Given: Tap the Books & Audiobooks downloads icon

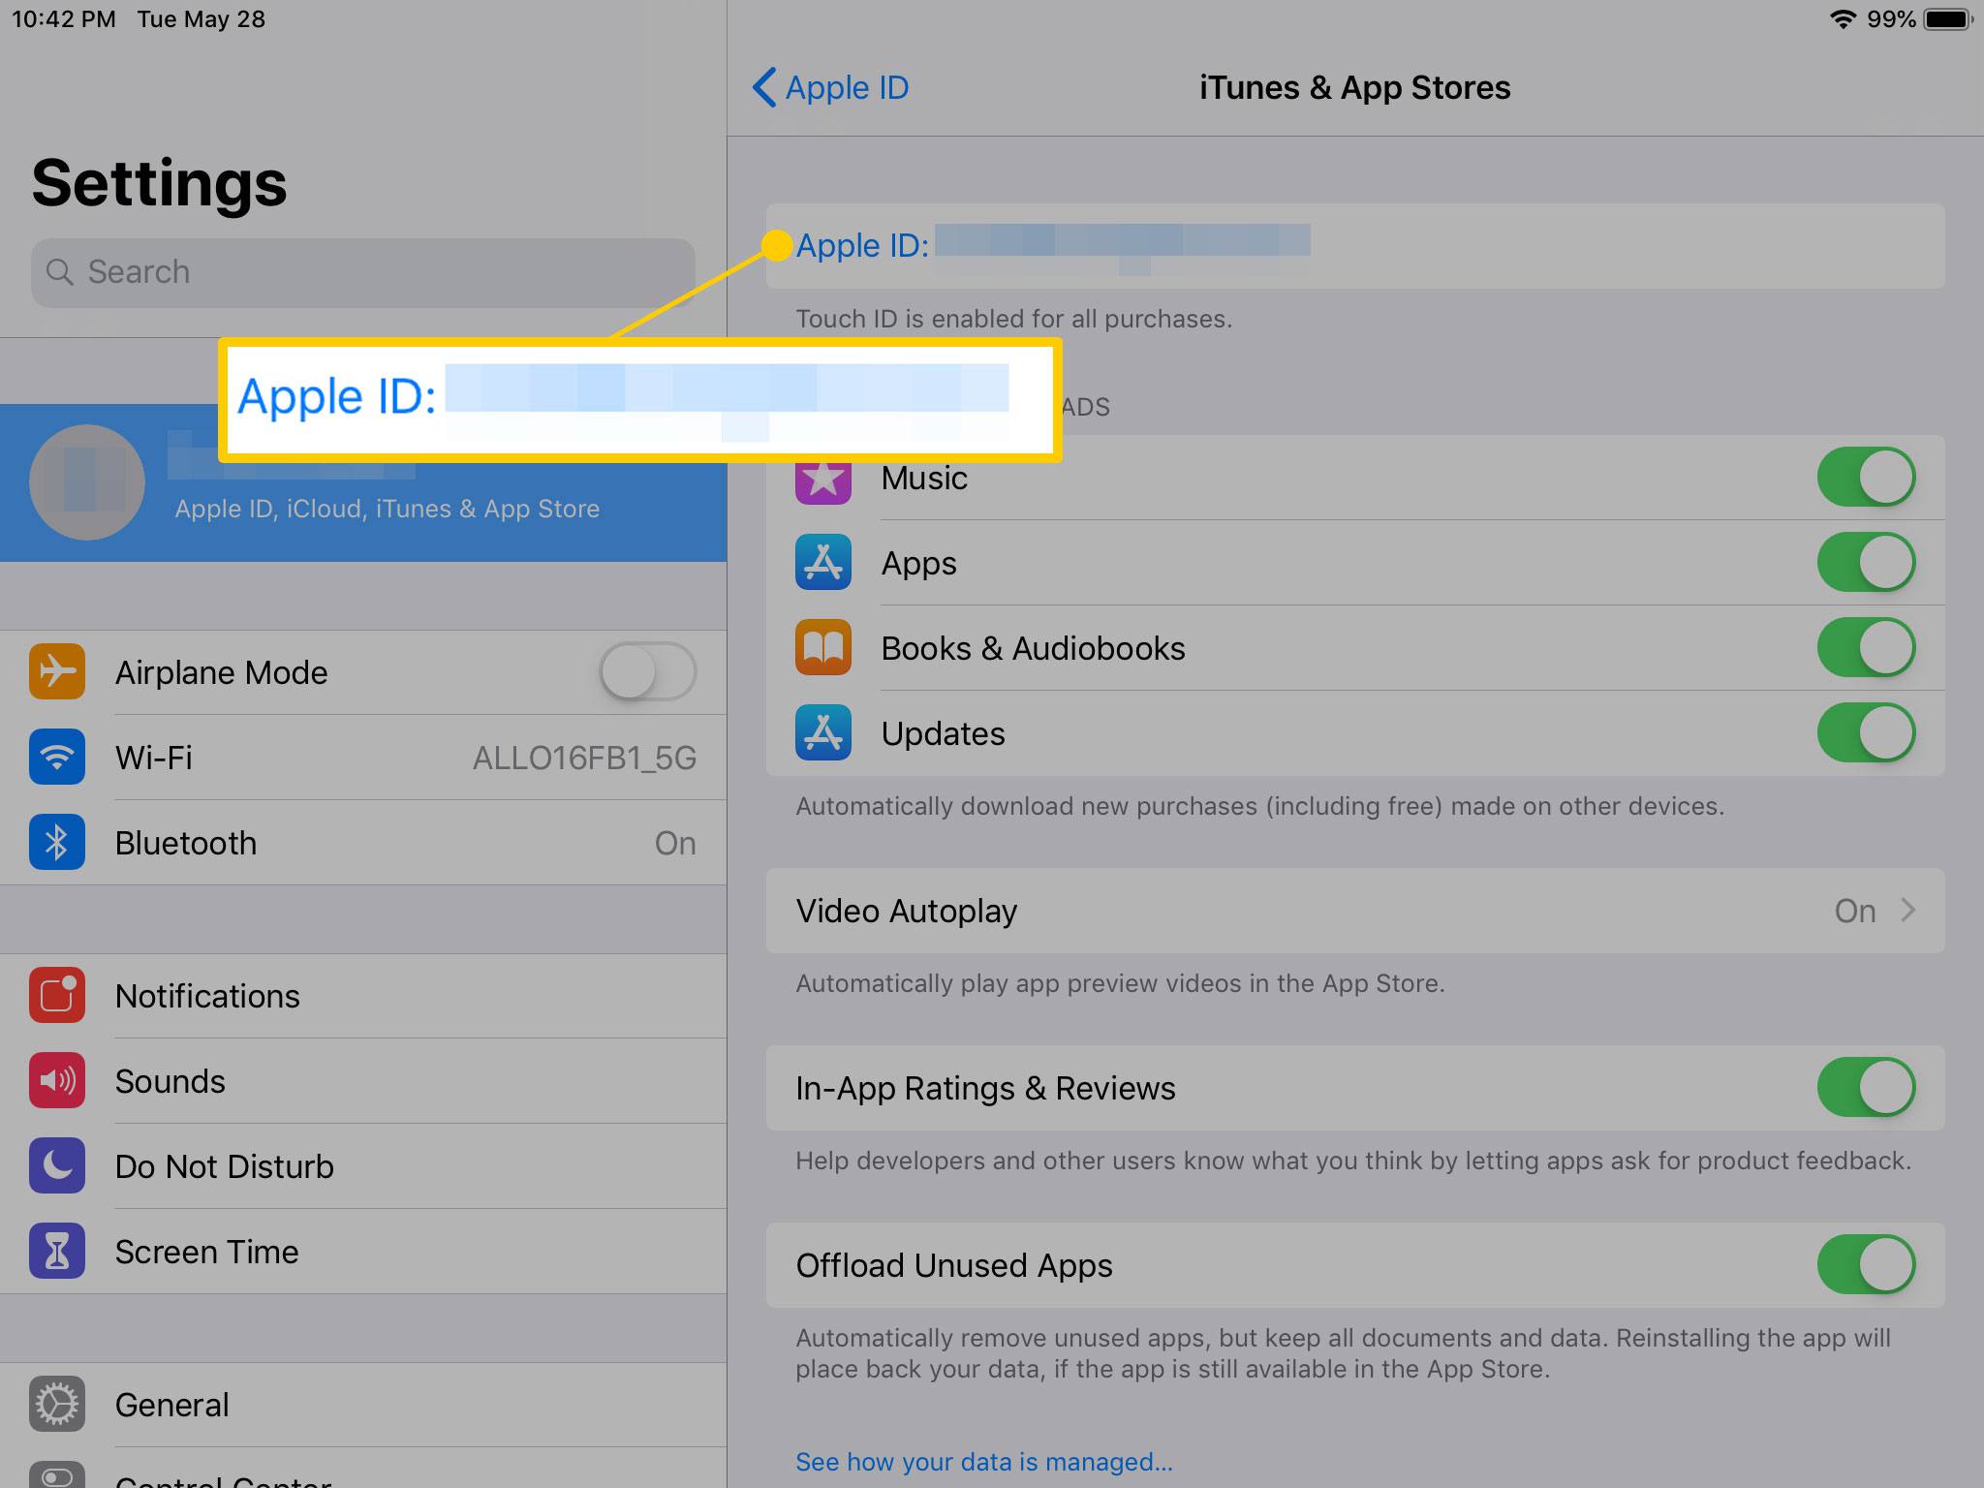Looking at the screenshot, I should coord(824,645).
